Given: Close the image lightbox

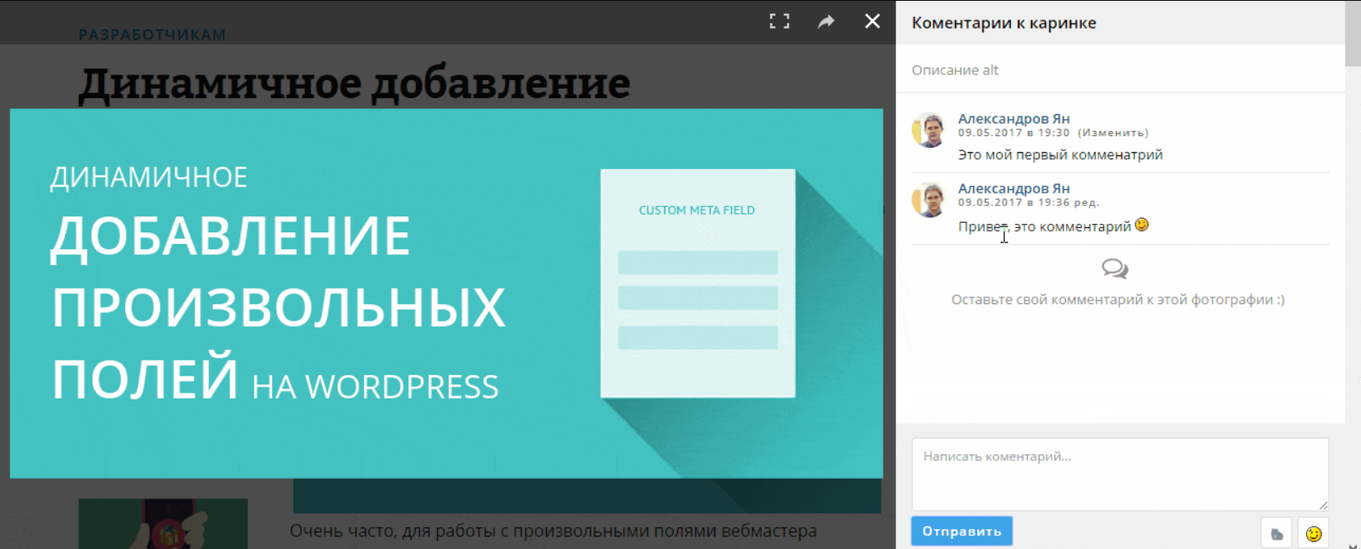Looking at the screenshot, I should point(872,21).
